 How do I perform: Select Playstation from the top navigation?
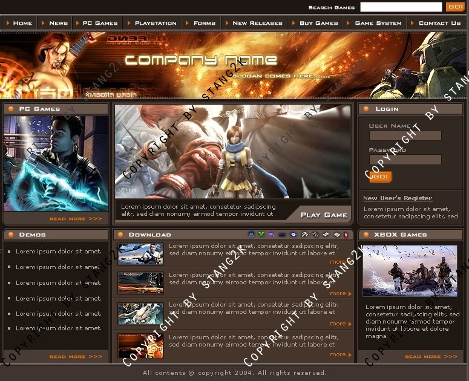(x=156, y=23)
